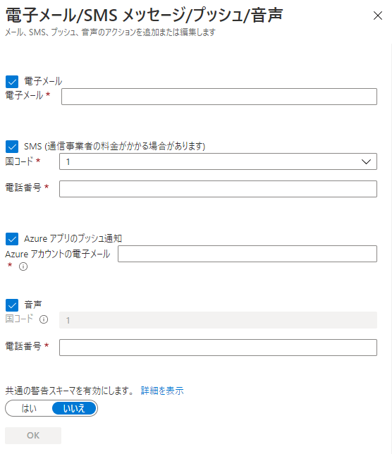
Task: Click the 音声 checkbox label text
Action: point(33,305)
